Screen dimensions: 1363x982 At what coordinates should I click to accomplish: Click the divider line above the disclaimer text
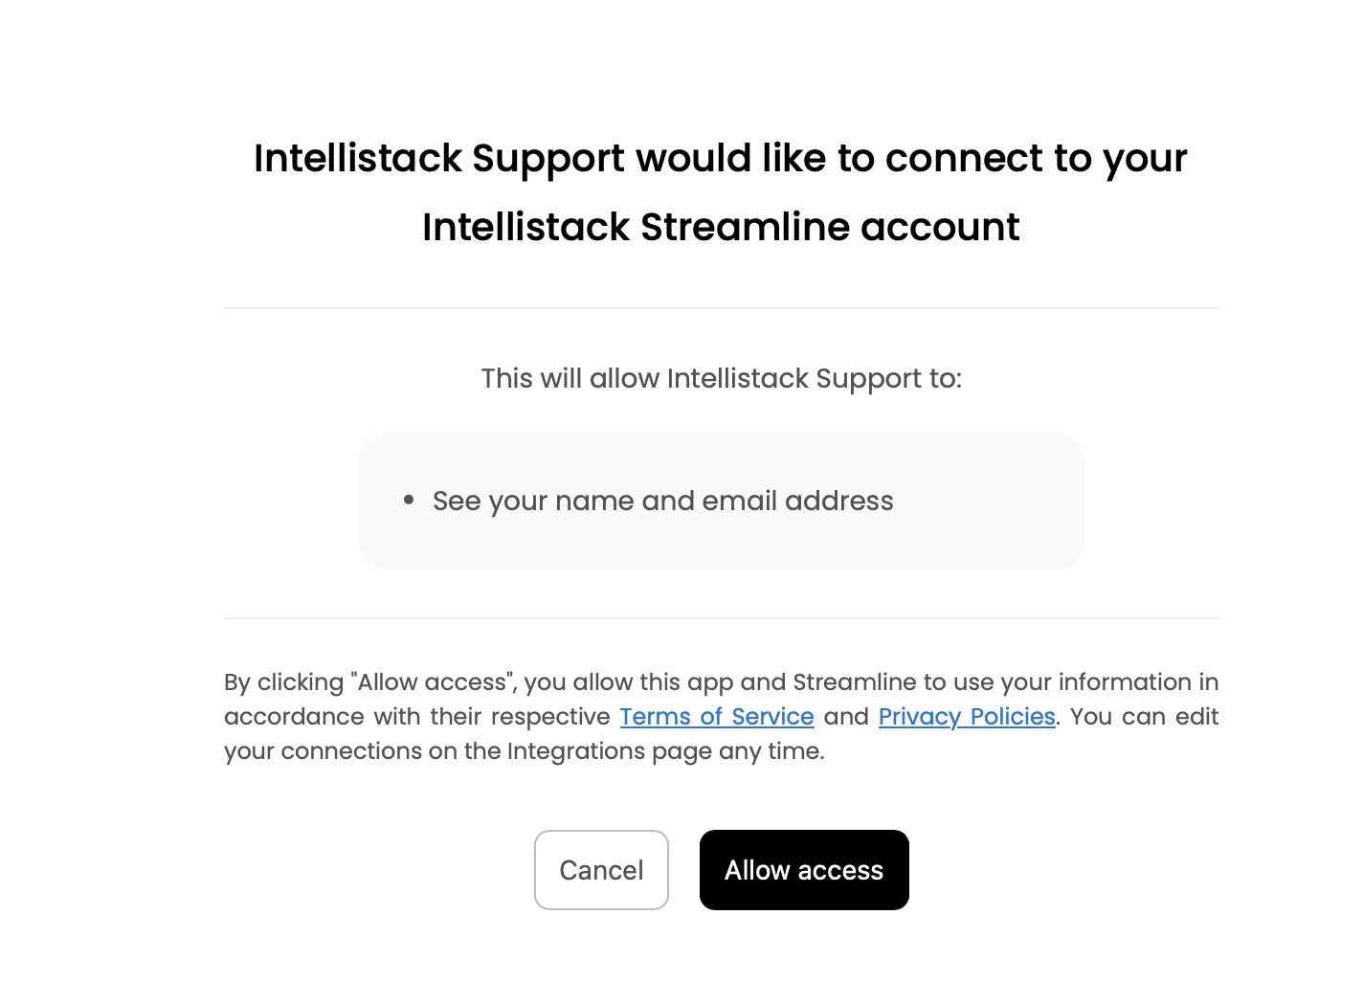click(721, 618)
